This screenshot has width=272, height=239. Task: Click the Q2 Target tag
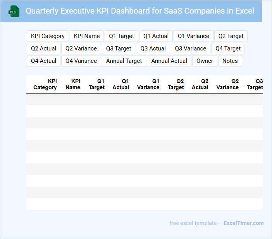[x=231, y=36]
